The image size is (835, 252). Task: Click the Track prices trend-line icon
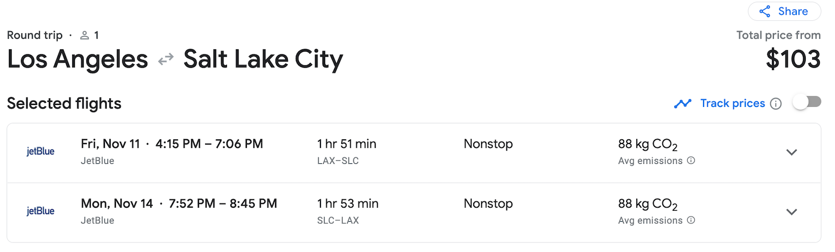683,103
